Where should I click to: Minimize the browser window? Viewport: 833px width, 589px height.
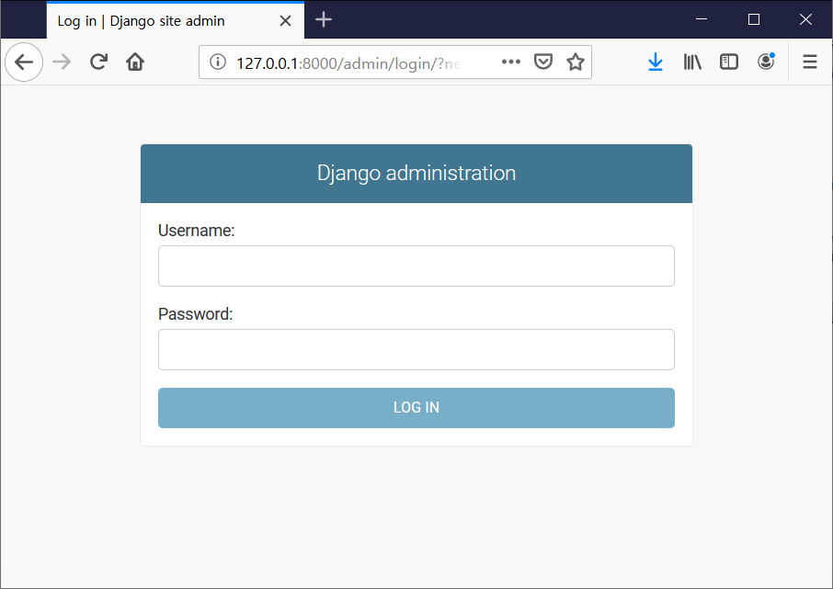(702, 19)
